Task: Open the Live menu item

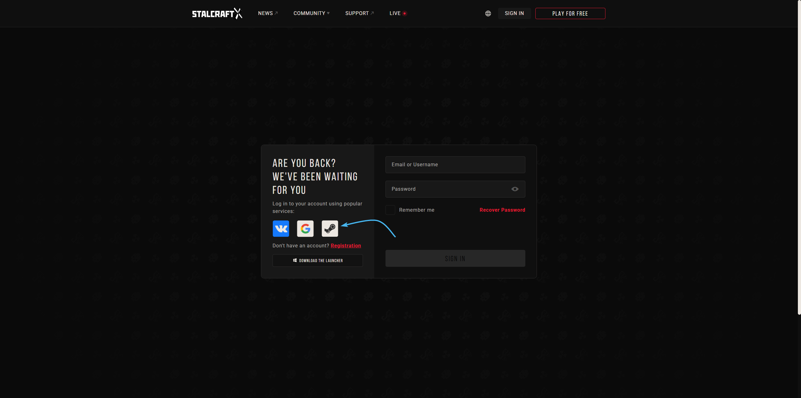Action: [398, 13]
